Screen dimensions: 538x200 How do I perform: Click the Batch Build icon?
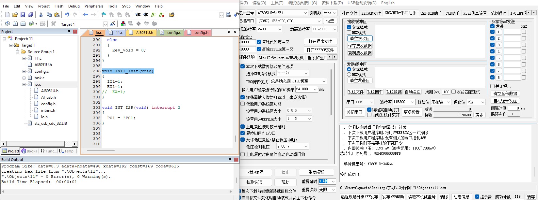point(31,24)
